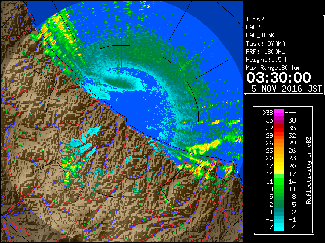Click the 'Reflectivity in dBZ' legend label
Image resolution: width=325 pixels, height=243 pixels.
pos(309,170)
